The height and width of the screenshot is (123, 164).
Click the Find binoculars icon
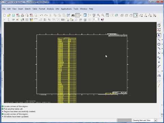point(73,15)
